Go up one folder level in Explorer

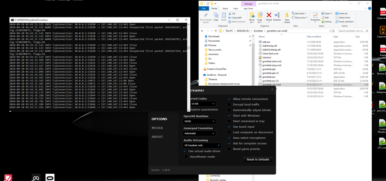216,31
